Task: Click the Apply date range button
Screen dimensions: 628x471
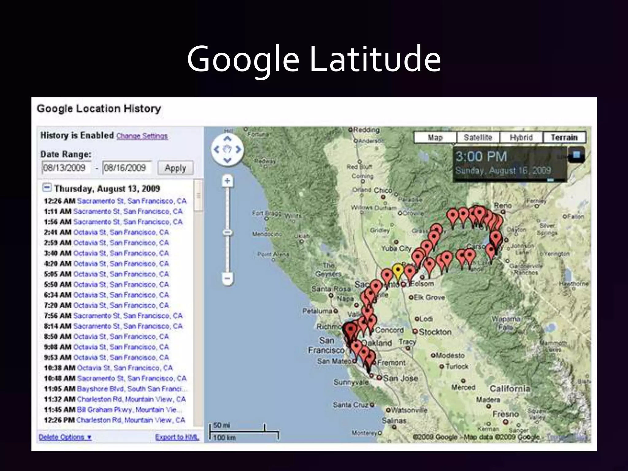Action: coord(175,168)
